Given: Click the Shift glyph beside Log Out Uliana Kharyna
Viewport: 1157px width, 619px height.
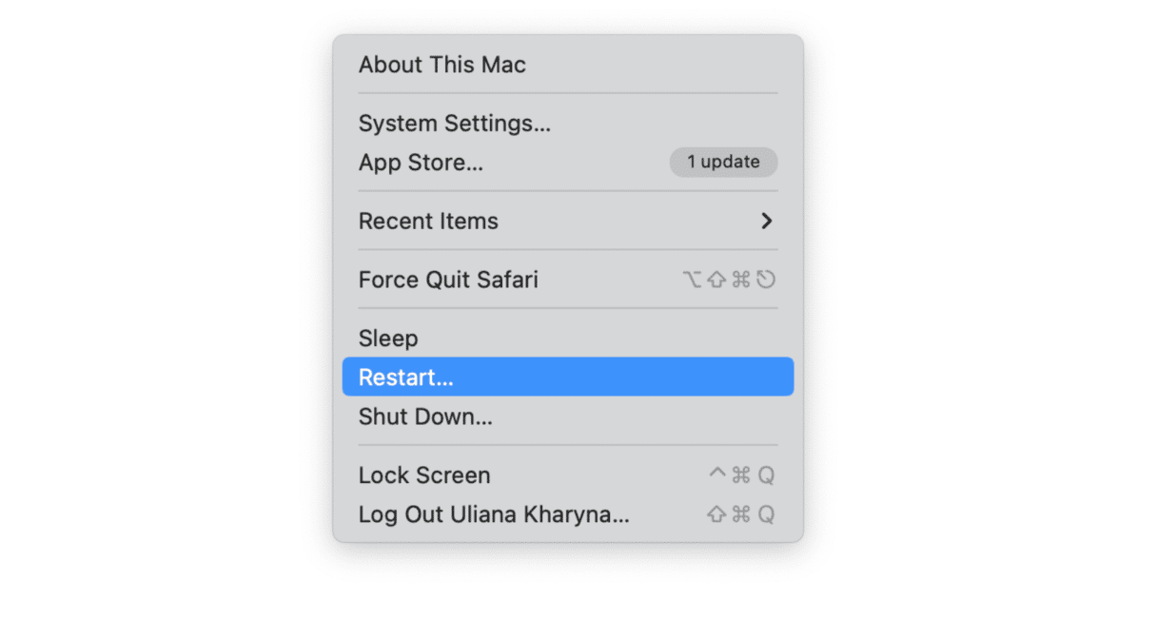Looking at the screenshot, I should coord(717,514).
